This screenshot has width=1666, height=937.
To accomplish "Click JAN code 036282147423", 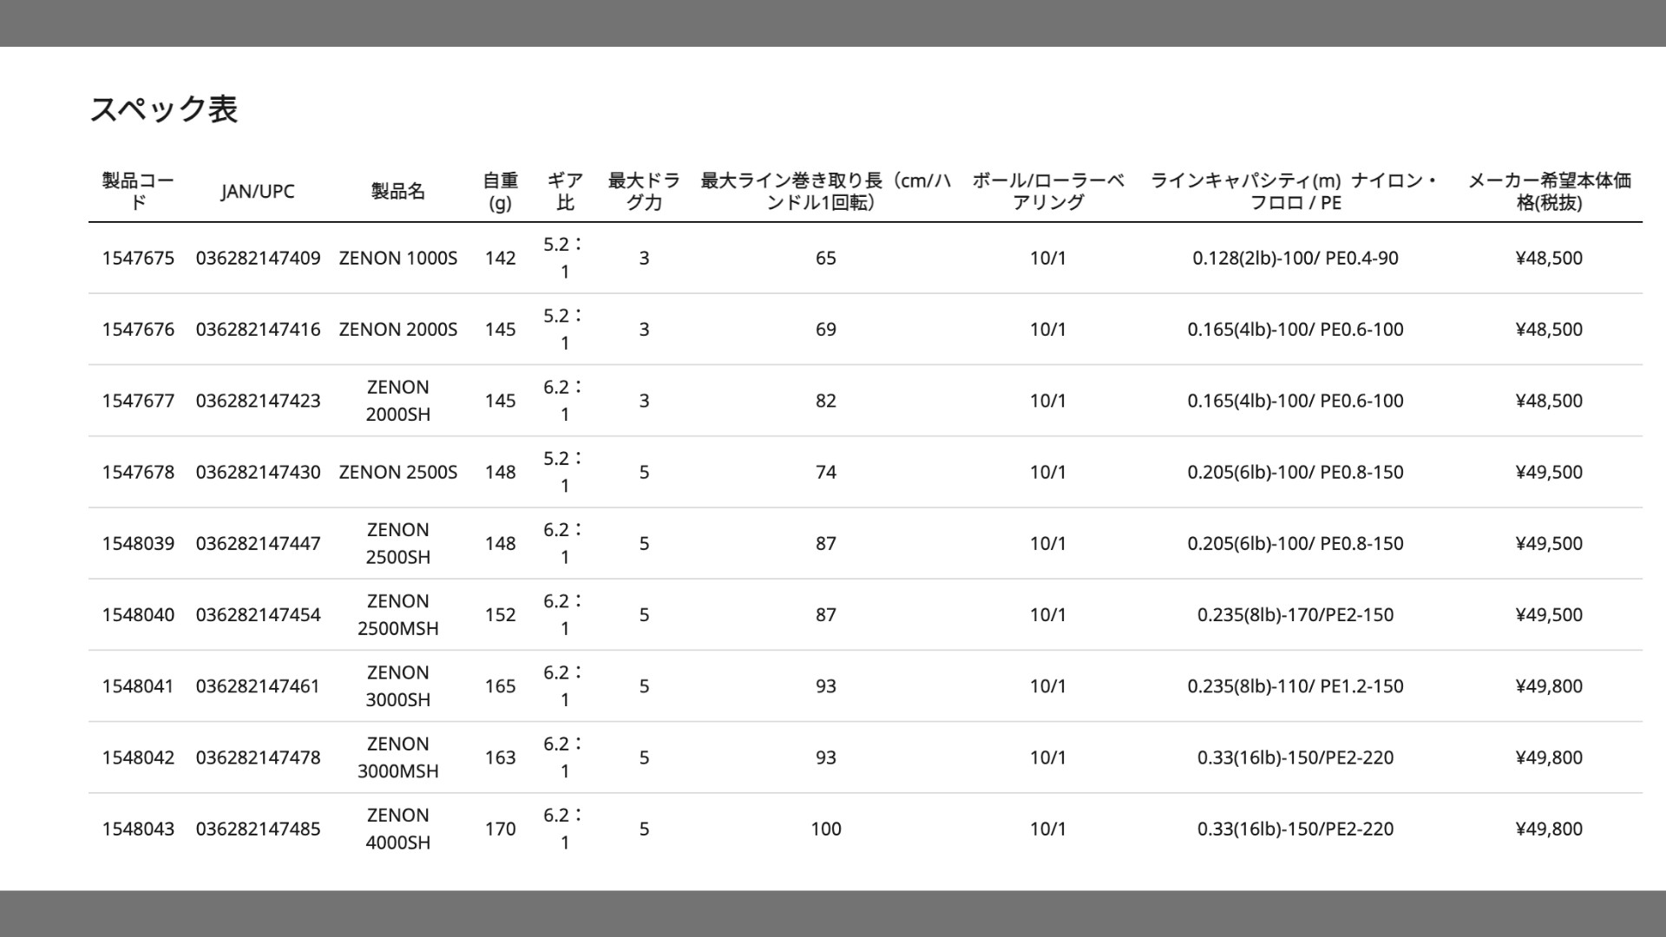I will (x=258, y=401).
